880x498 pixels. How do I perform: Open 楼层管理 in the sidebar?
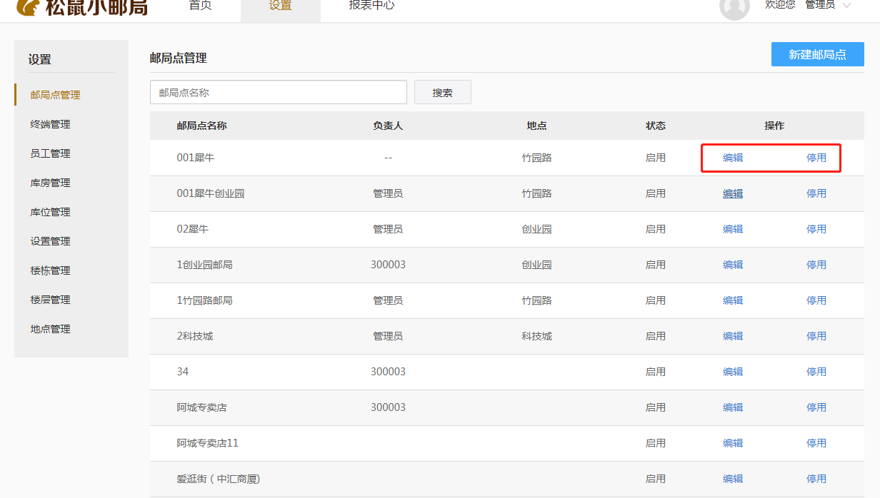coord(50,300)
